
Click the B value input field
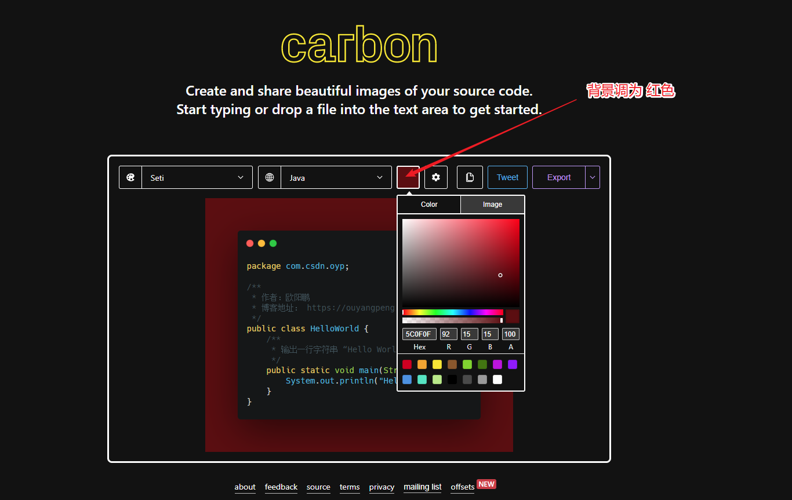(x=490, y=334)
